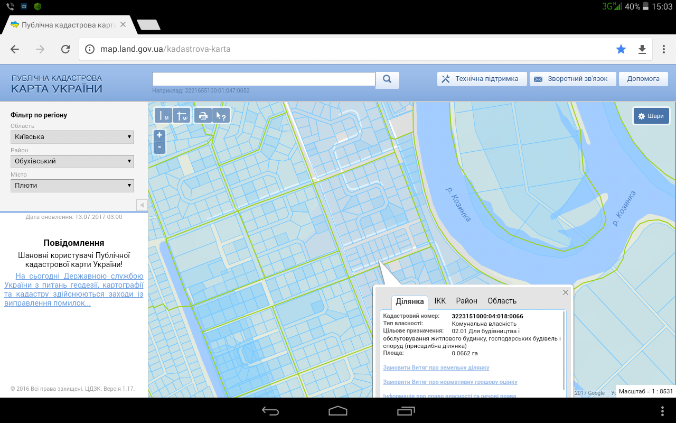Switch to the ІКК tab
The width and height of the screenshot is (676, 423).
pyautogui.click(x=440, y=301)
